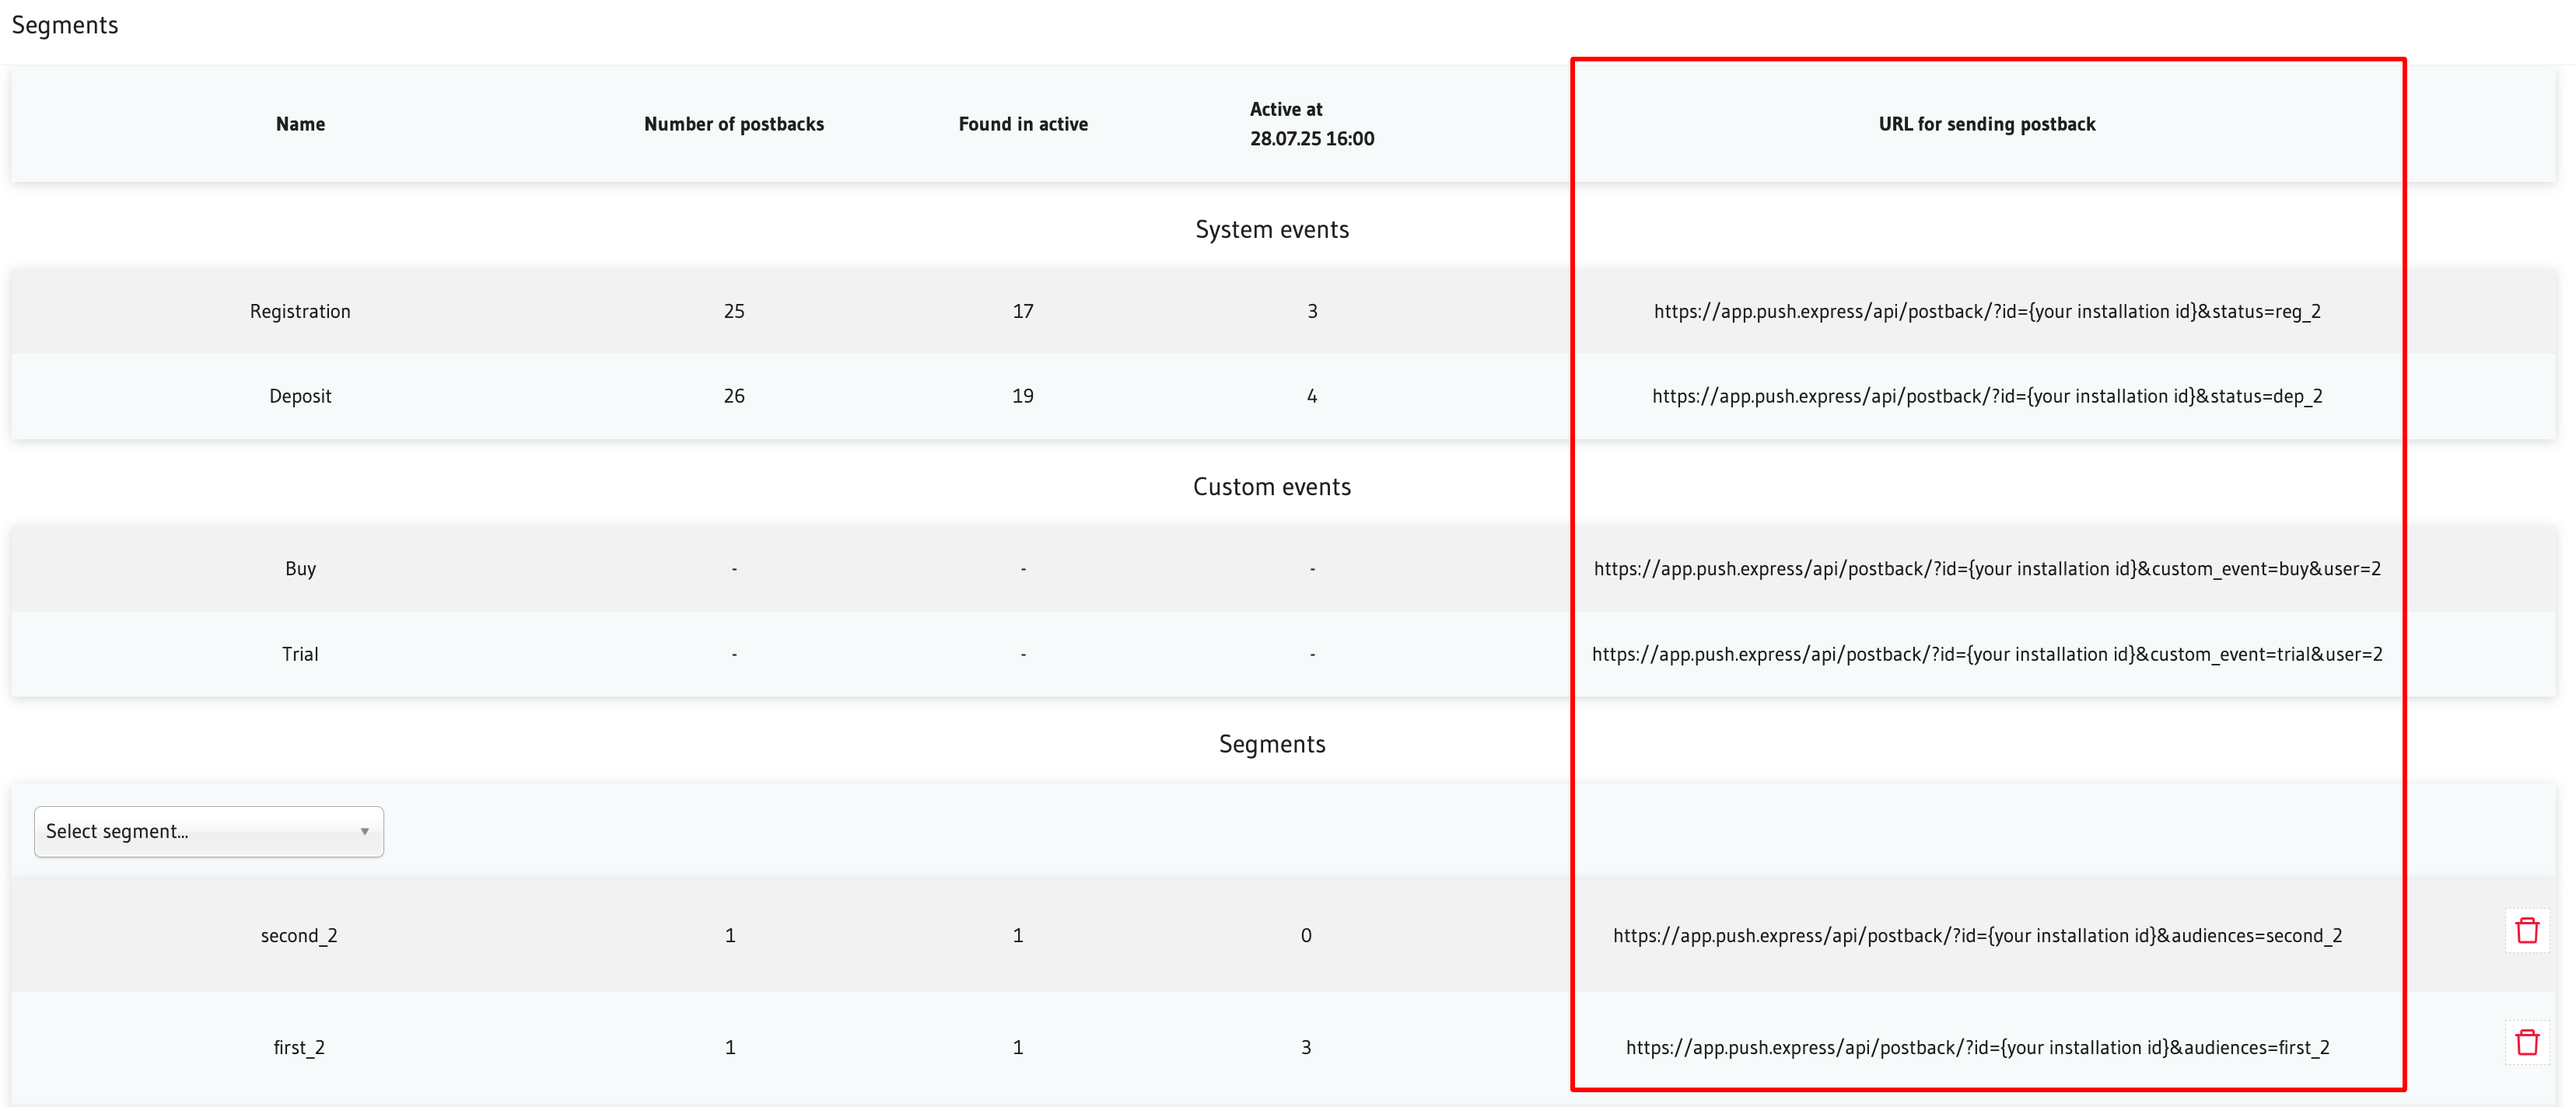Click the Trial custom_event postback URL

coord(1987,654)
